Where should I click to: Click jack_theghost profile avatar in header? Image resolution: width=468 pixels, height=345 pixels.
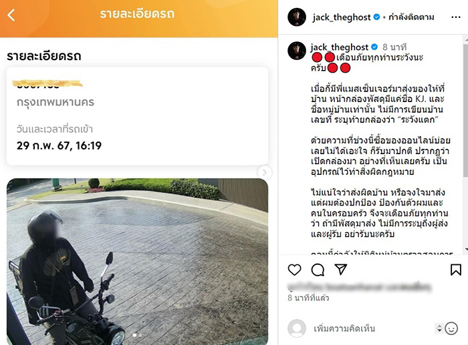coord(297,17)
